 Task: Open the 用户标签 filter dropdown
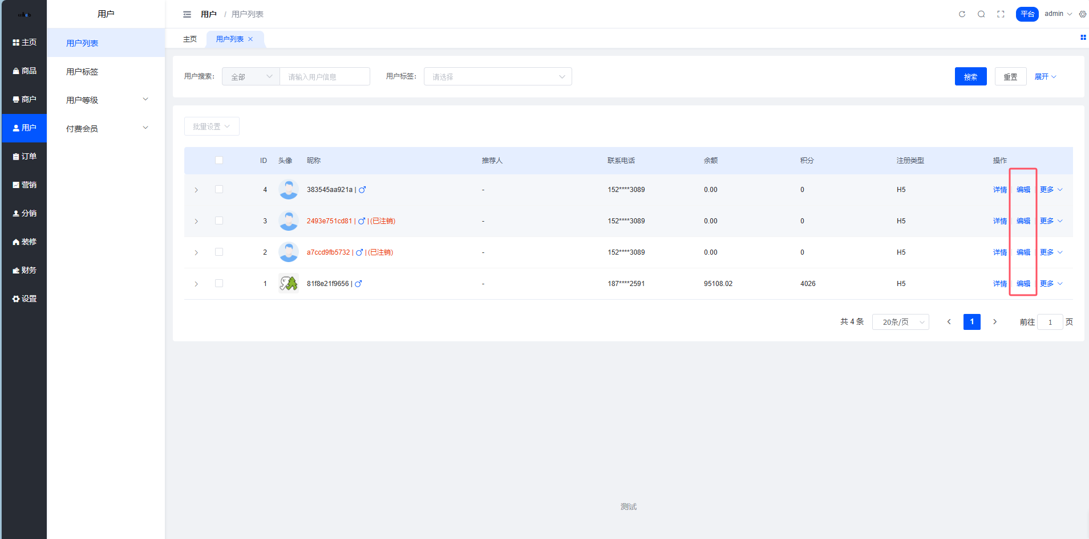pos(497,76)
